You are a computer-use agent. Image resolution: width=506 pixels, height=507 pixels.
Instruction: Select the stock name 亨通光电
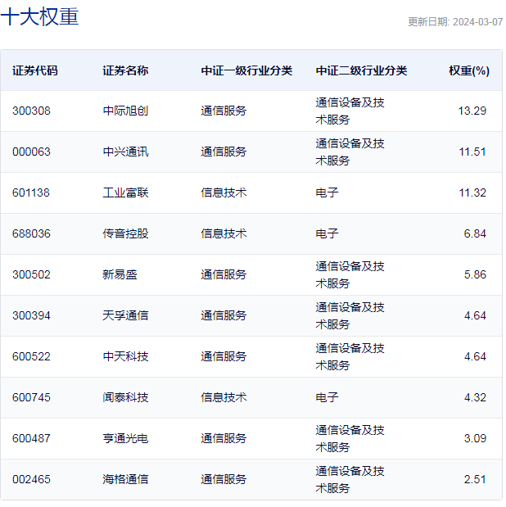click(125, 438)
